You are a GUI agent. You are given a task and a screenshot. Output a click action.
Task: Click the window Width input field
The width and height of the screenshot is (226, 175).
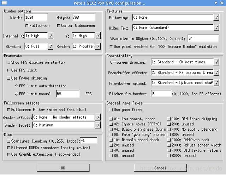coord(36,18)
